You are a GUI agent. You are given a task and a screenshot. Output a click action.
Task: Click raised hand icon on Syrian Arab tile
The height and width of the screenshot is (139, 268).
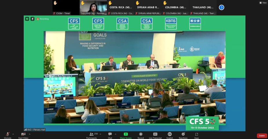pos(137,3)
